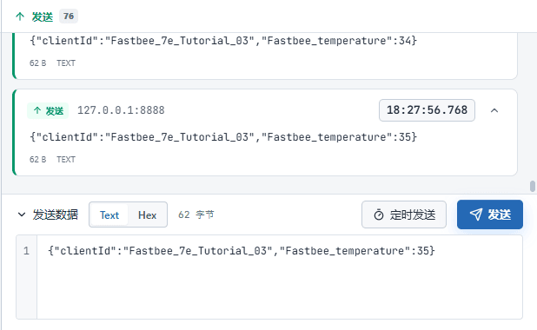Click the paper-plane icon on Send button

476,214
